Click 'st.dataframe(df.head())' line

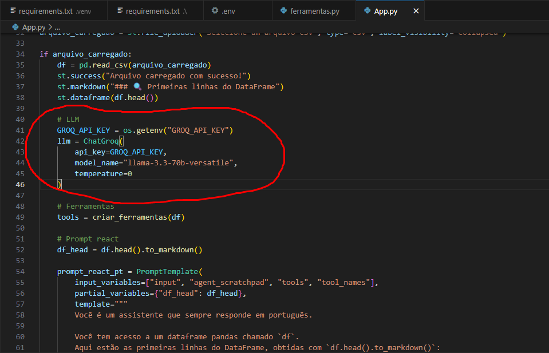tap(108, 98)
